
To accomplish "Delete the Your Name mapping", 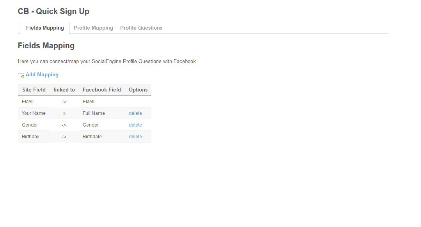I will pyautogui.click(x=135, y=113).
